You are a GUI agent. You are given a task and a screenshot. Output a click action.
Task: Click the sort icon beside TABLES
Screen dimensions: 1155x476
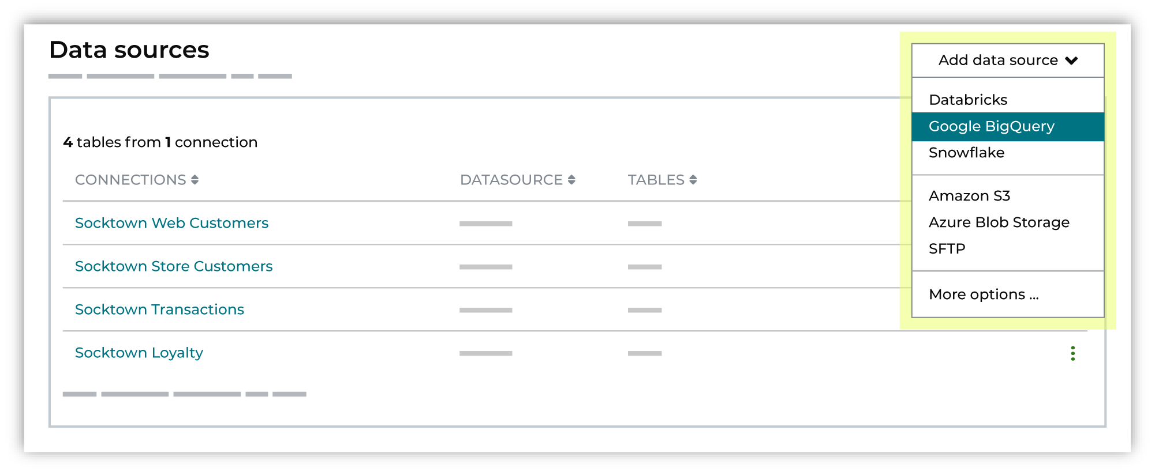click(692, 180)
